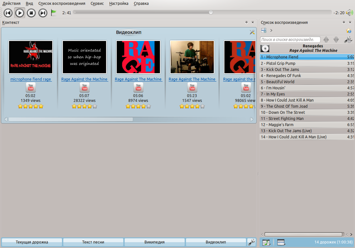Viewport: 355px width, 248px height.
Task: Switch to the Текст песни tab
Action: [x=93, y=242]
